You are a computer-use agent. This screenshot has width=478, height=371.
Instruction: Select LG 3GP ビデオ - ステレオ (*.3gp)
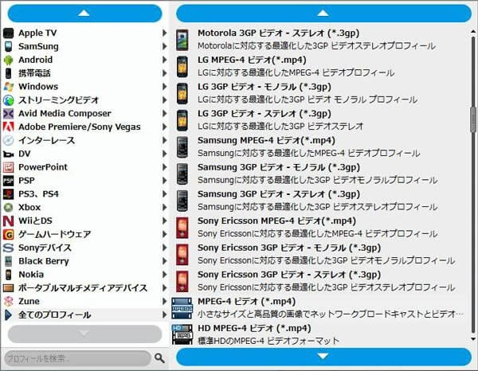point(320,120)
